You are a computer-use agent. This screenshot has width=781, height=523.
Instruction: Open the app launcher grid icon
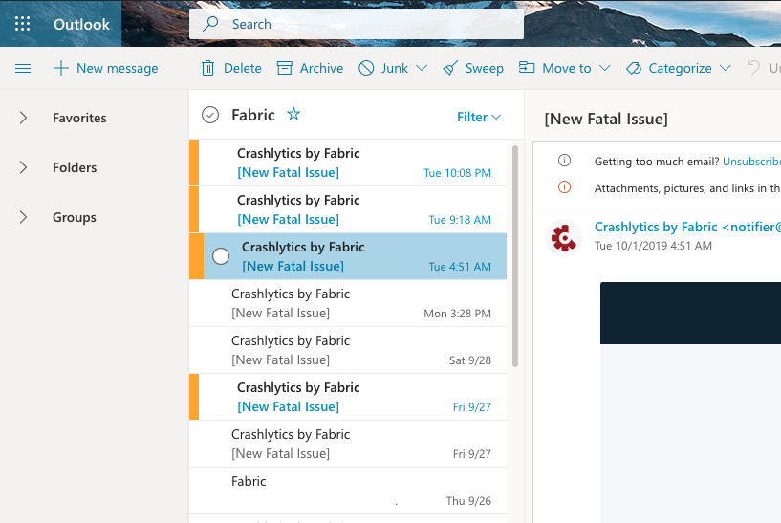coord(22,23)
